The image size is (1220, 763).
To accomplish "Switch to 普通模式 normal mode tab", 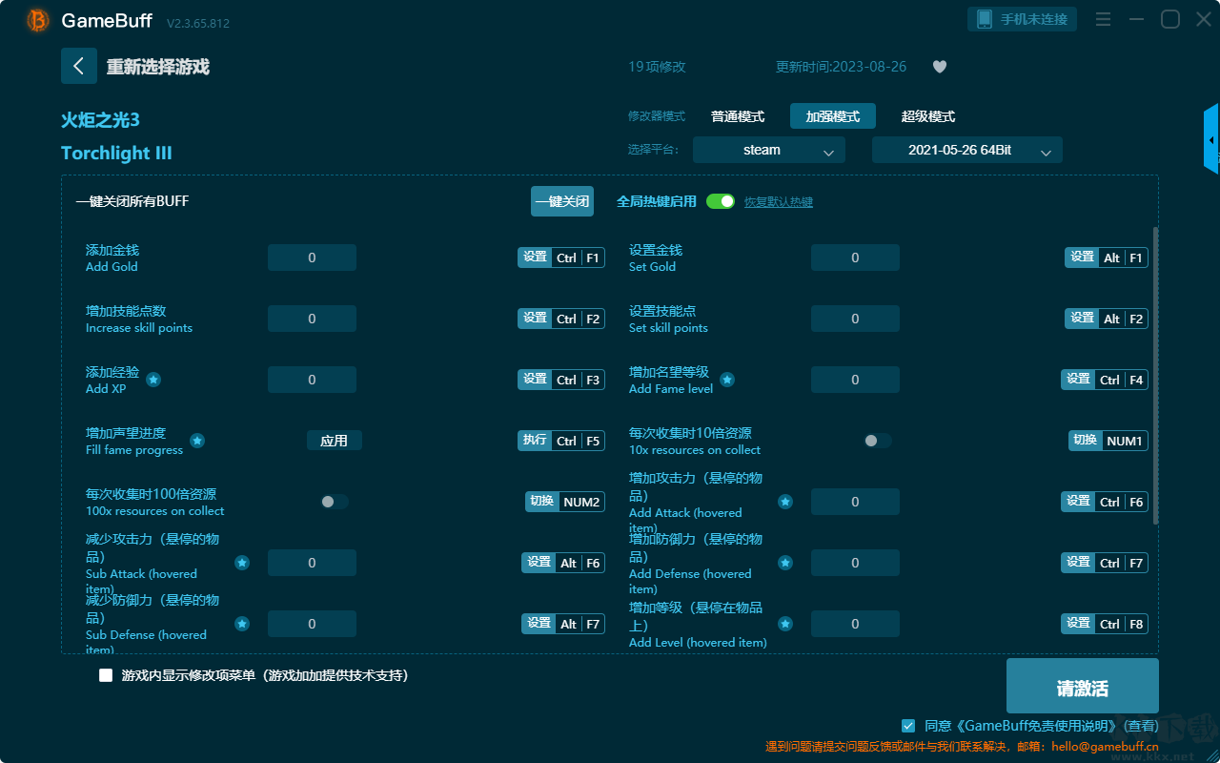I will click(738, 116).
